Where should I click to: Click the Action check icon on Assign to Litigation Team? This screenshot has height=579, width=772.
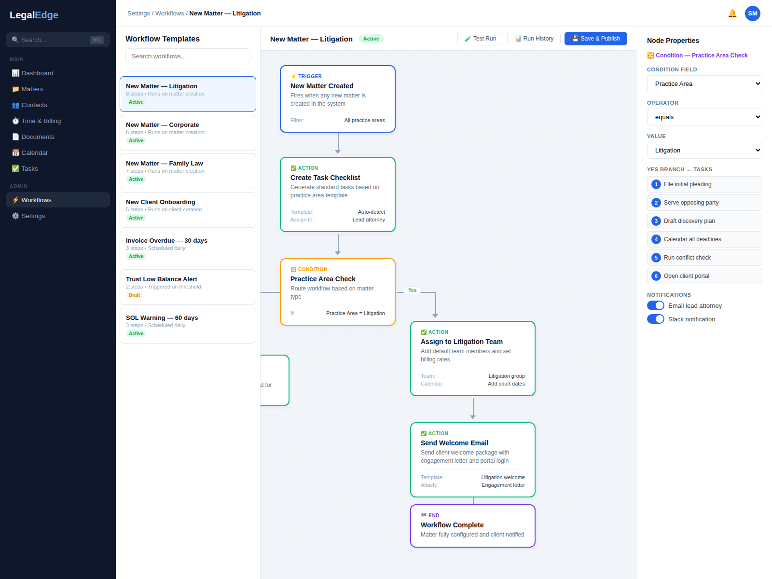click(424, 332)
